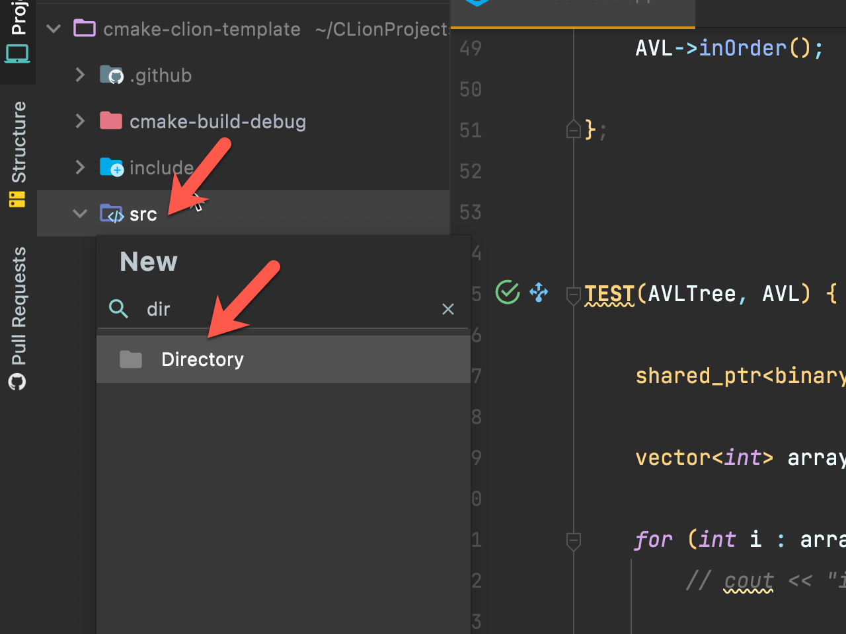Click the Project panel monitor icon
The width and height of the screenshot is (846, 634).
point(17,53)
